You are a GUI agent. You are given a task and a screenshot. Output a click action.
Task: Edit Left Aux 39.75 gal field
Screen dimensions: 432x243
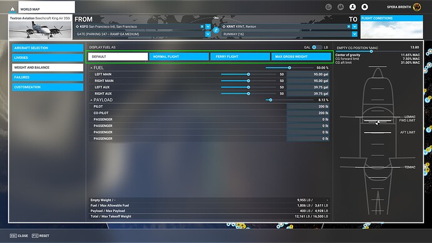point(308,87)
